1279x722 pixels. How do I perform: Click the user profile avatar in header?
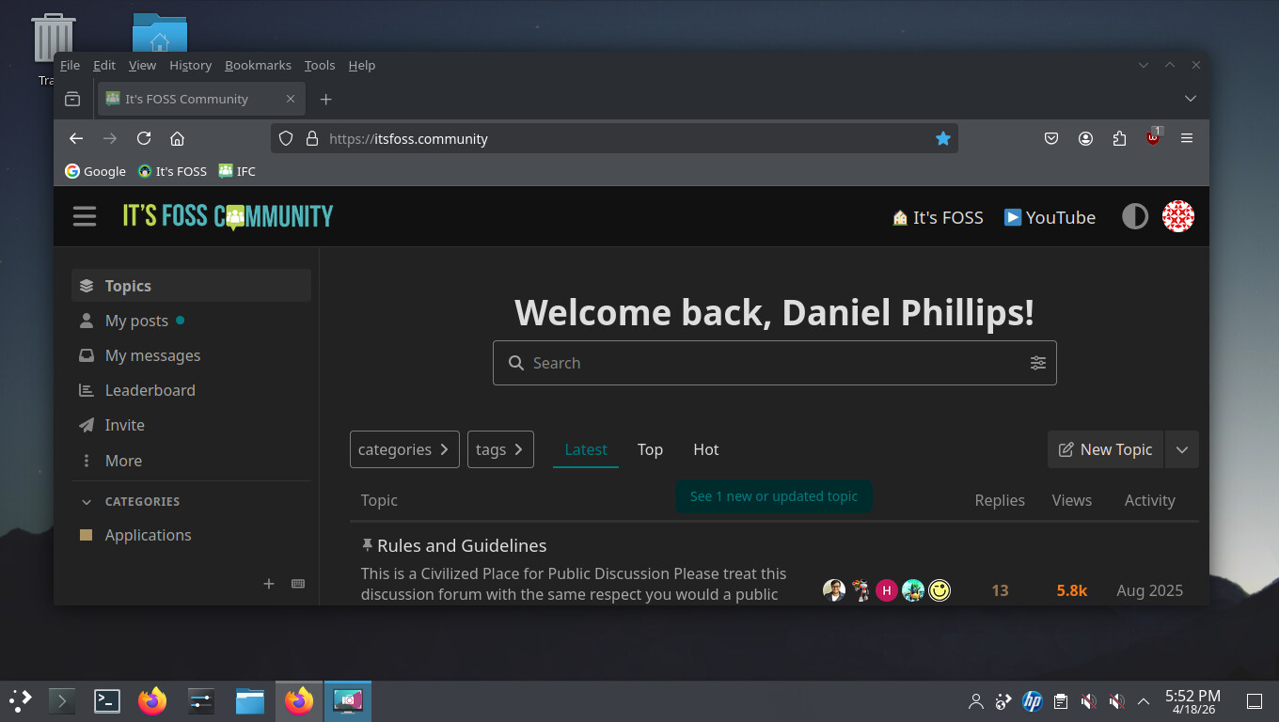click(x=1177, y=217)
